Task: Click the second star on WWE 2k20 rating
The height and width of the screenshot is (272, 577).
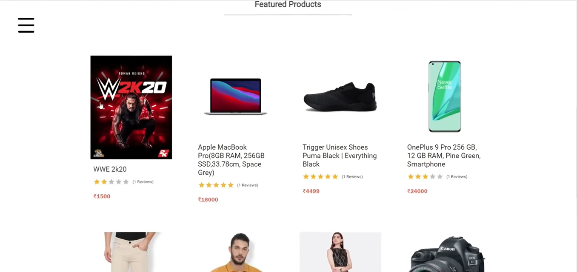Action: (104, 181)
